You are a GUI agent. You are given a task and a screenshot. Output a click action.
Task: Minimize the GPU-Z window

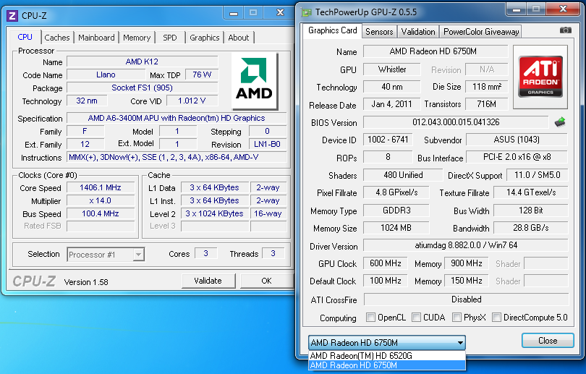point(516,9)
